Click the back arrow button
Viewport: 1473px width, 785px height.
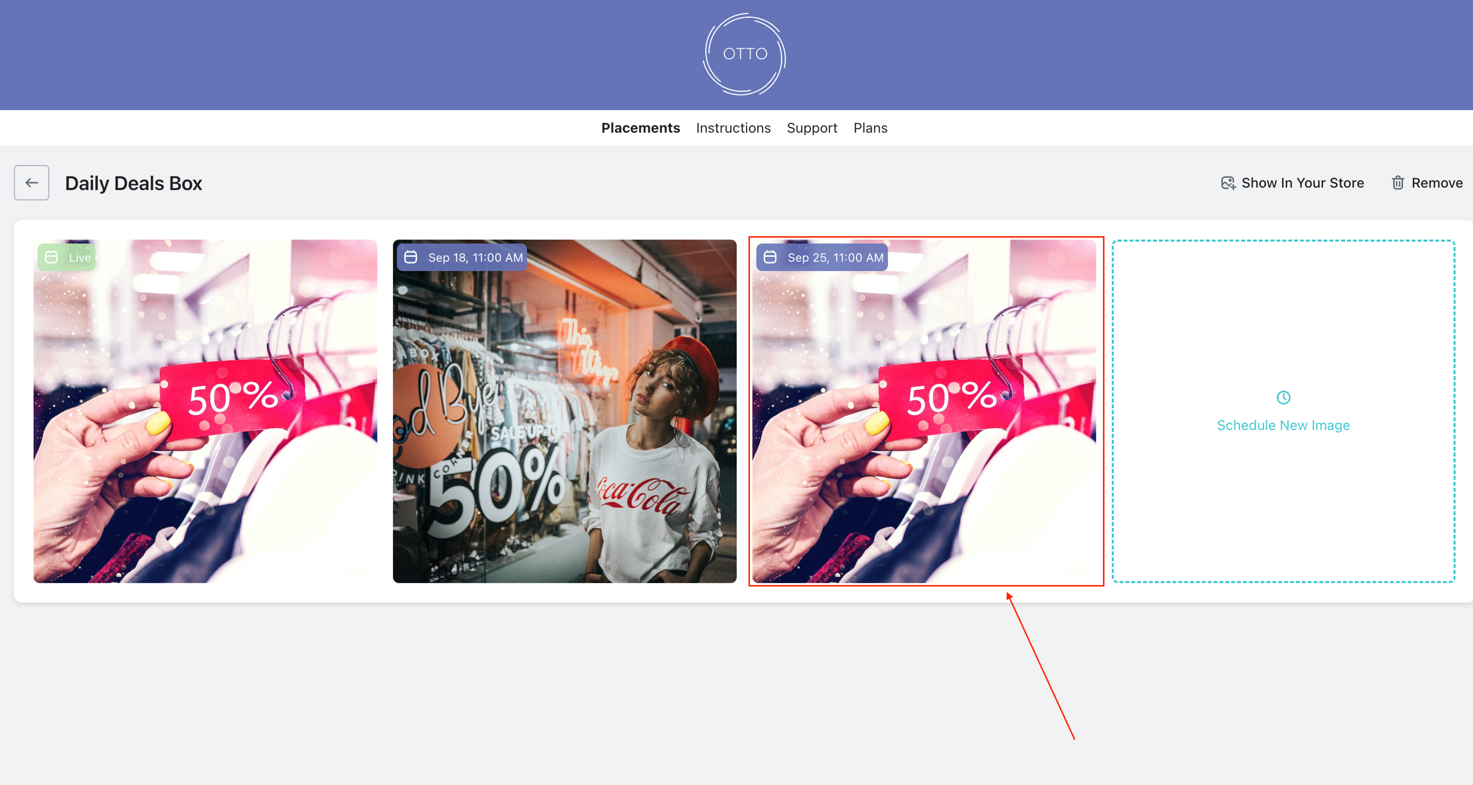[x=31, y=183]
